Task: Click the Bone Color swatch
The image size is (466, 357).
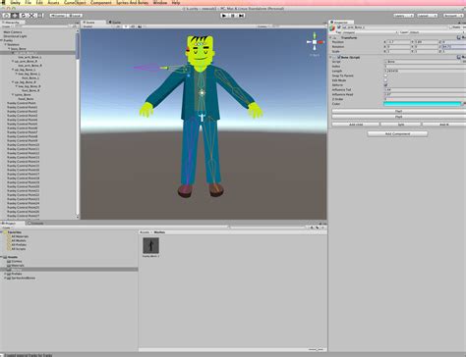Action: pos(422,104)
